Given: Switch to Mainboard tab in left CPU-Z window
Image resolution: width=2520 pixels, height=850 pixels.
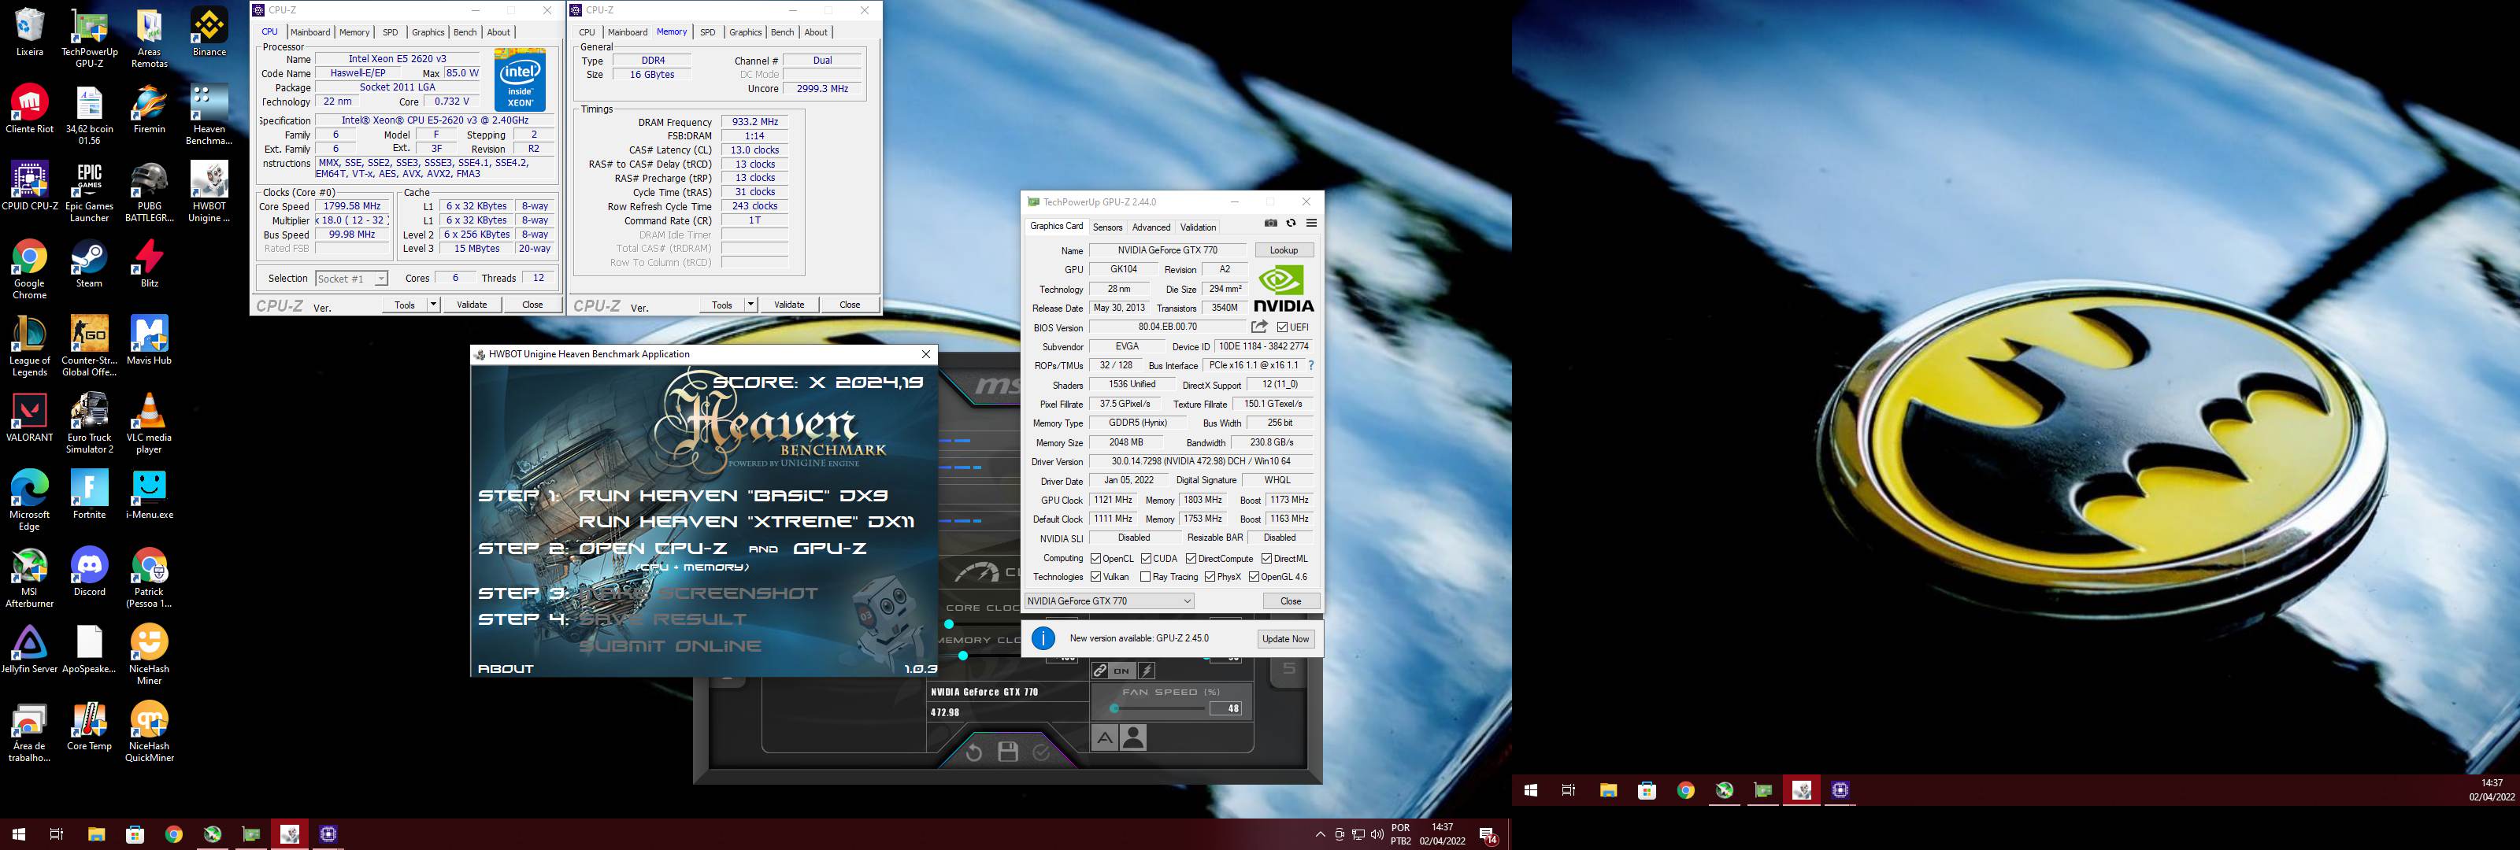Looking at the screenshot, I should (x=310, y=32).
